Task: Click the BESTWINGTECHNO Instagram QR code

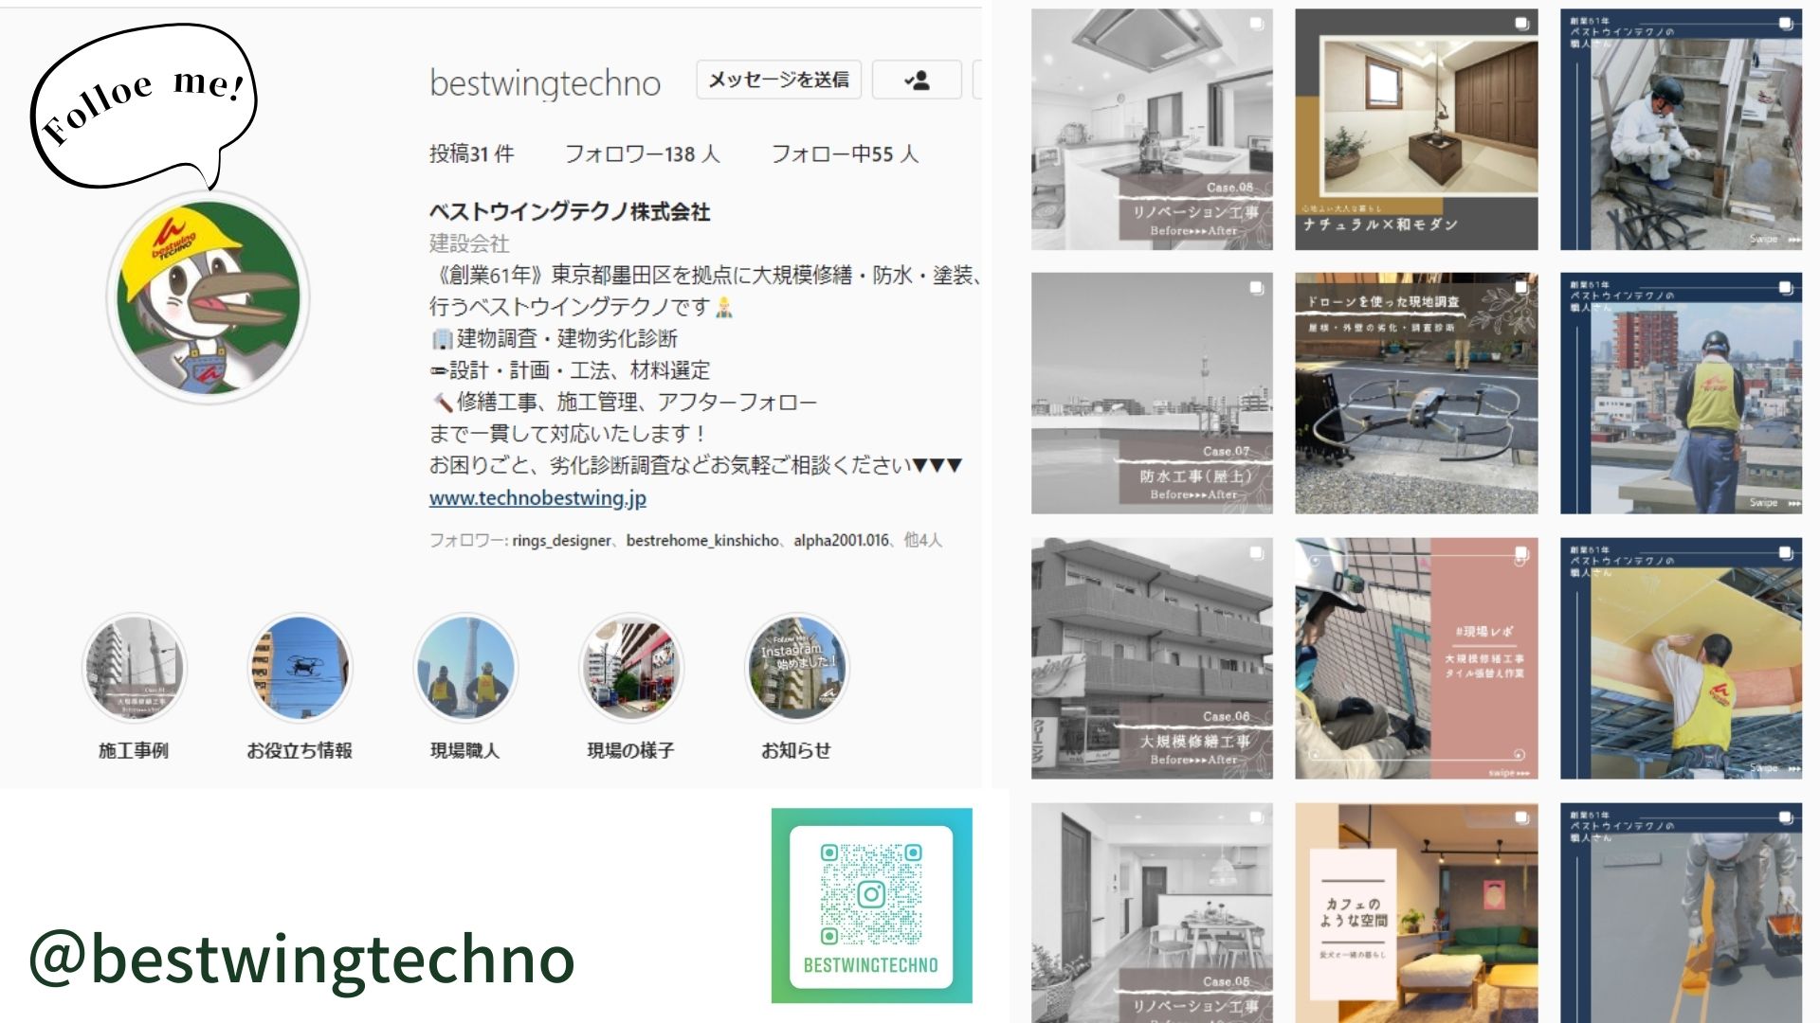Action: tap(871, 906)
